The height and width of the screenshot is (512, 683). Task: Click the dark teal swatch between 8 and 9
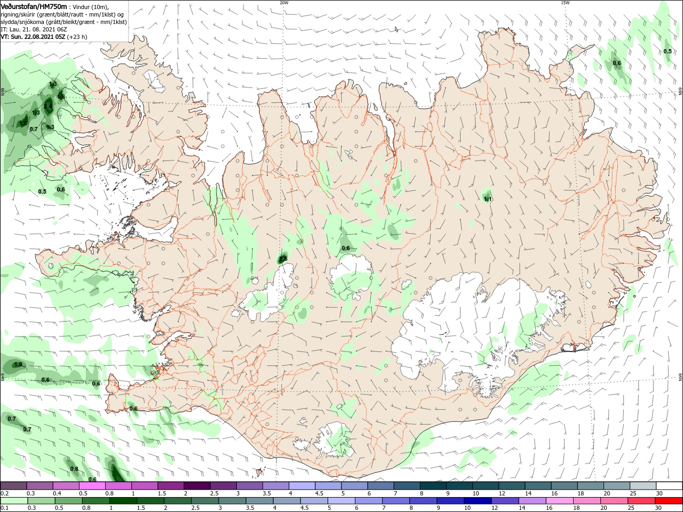click(x=433, y=486)
